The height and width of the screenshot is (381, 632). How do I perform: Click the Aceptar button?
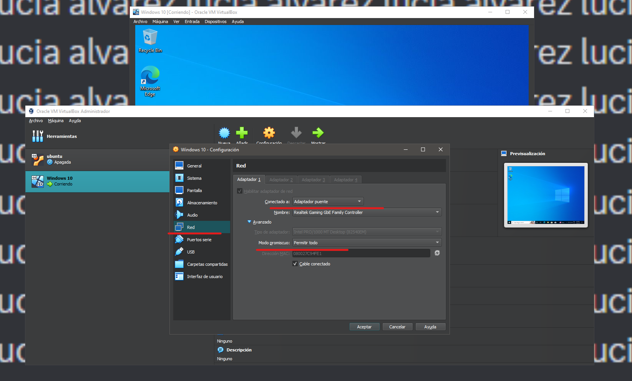(x=364, y=326)
